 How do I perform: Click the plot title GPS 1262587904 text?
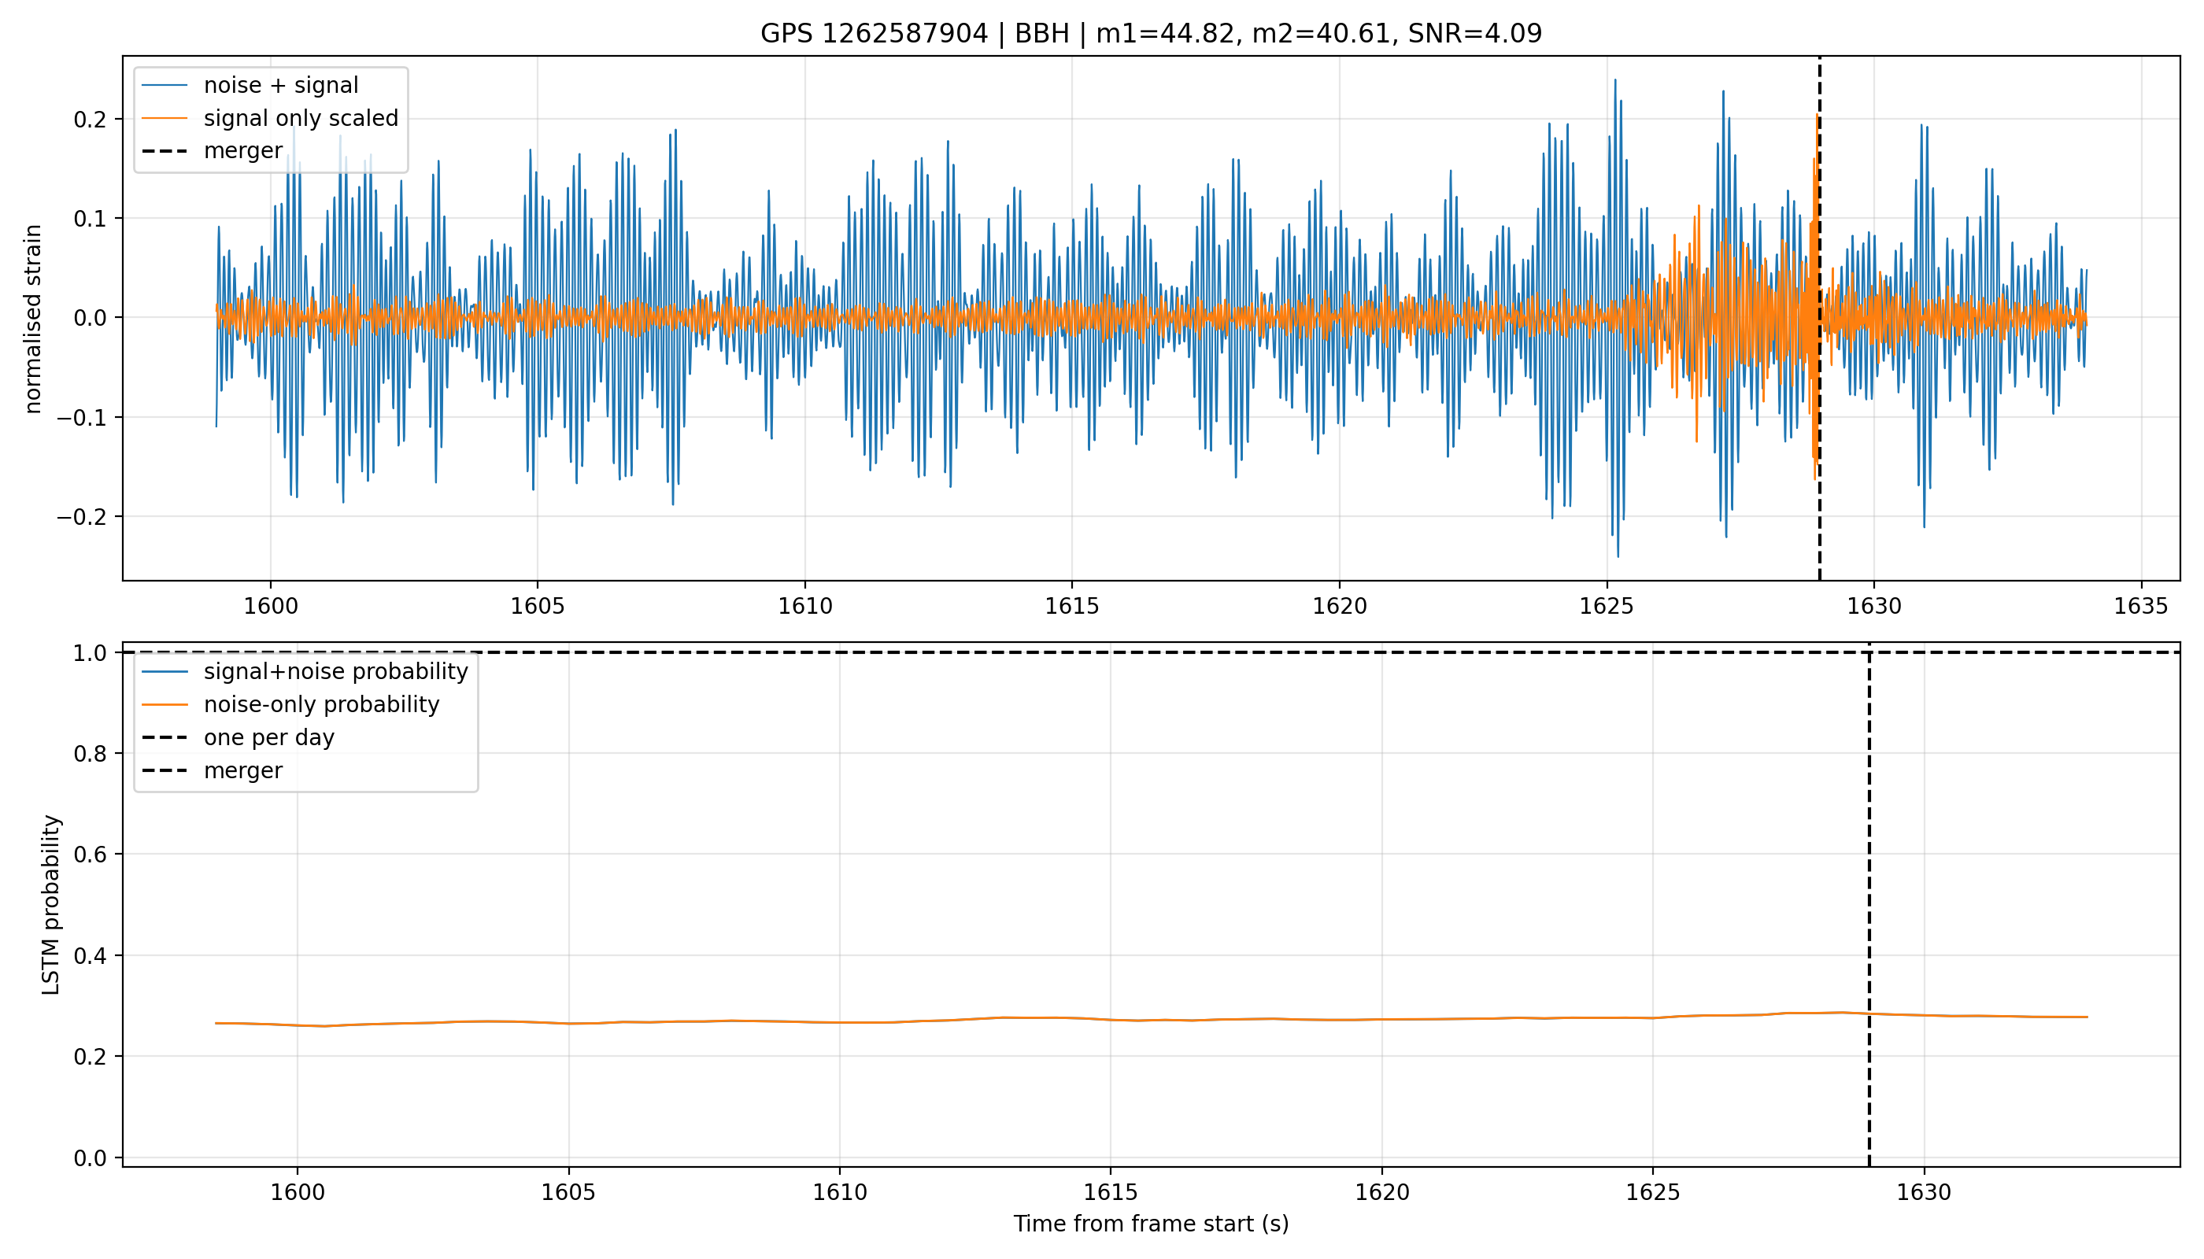click(x=874, y=34)
